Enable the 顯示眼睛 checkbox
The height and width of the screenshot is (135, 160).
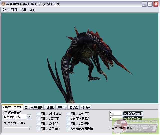(x=38, y=129)
